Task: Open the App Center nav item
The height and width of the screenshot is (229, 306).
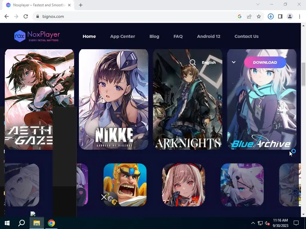Action: tap(123, 36)
